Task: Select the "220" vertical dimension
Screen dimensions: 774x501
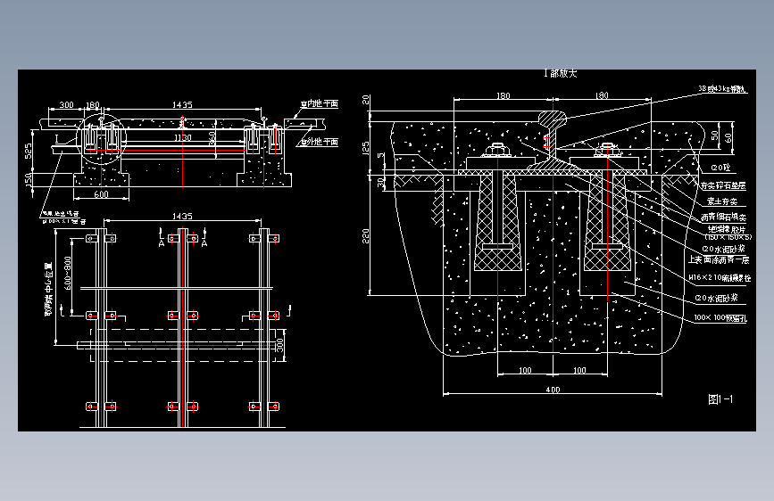Action: [x=365, y=235]
